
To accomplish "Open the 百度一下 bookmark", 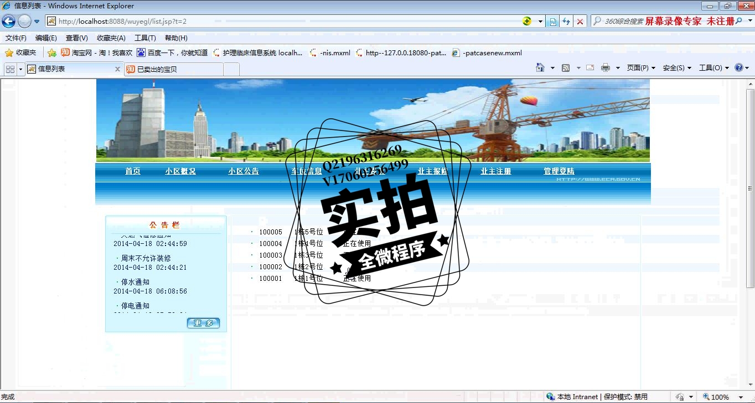I will coord(172,53).
